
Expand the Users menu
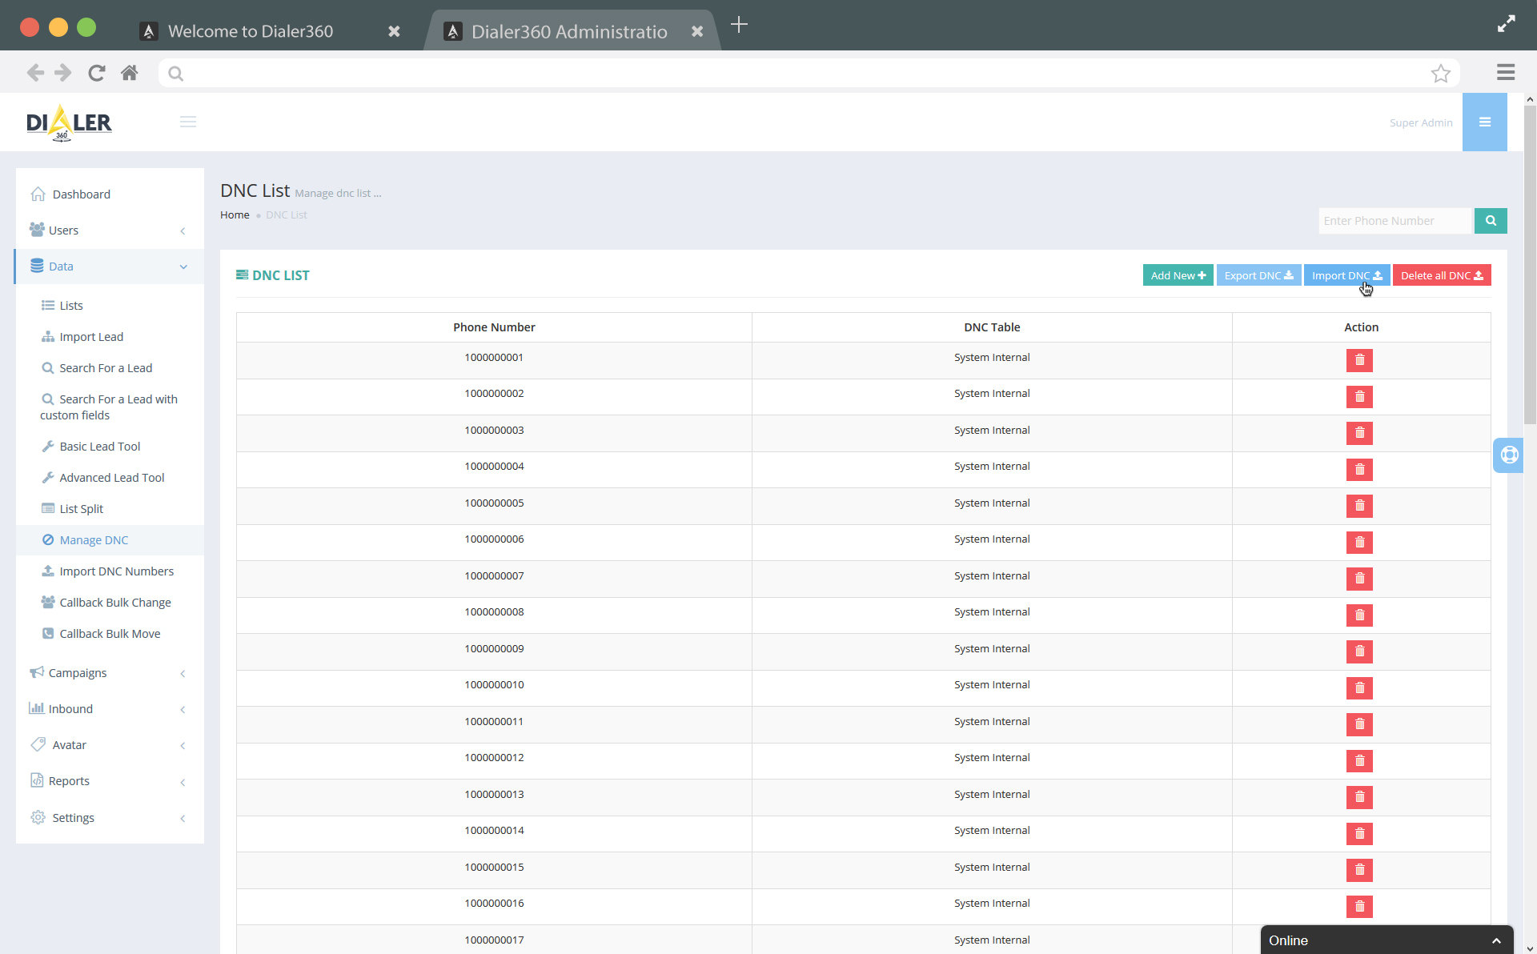pos(66,230)
